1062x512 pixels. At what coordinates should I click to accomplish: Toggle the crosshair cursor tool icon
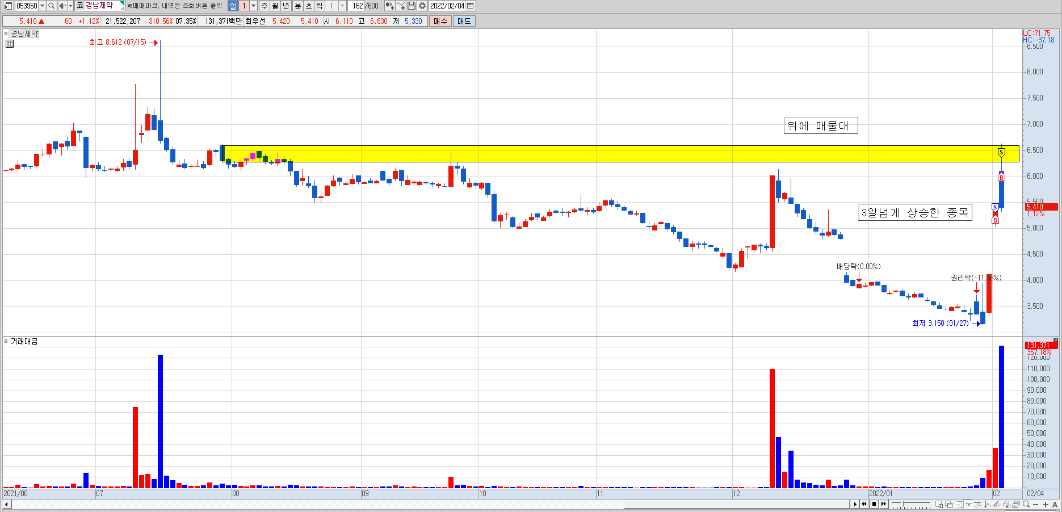968,504
